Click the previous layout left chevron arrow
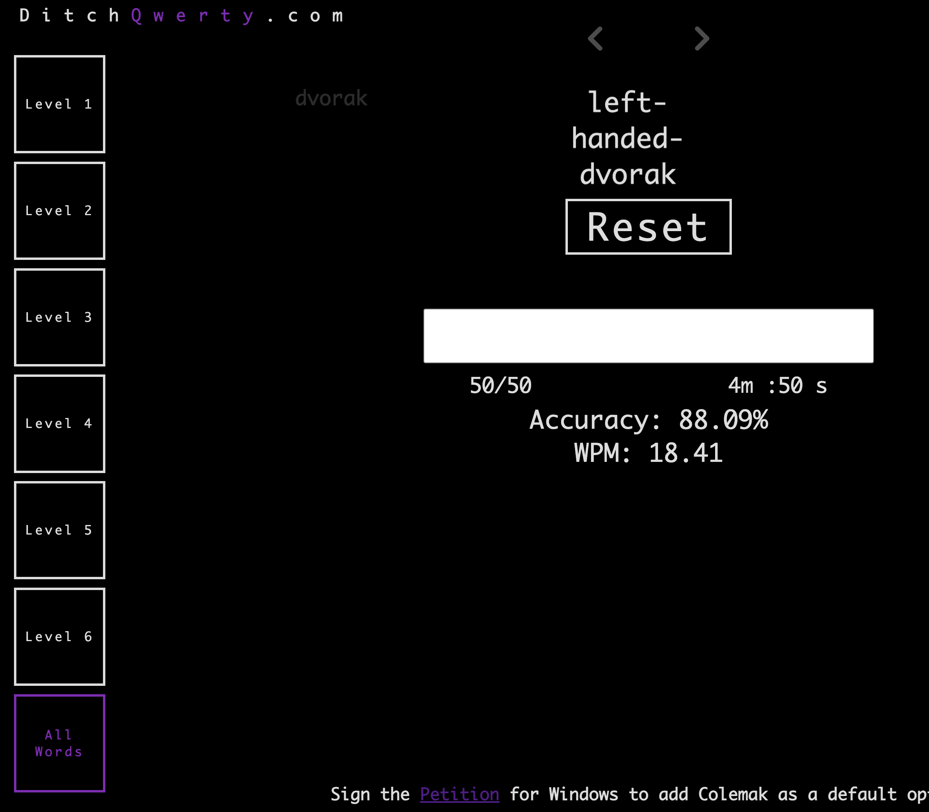This screenshot has height=812, width=929. 595,38
